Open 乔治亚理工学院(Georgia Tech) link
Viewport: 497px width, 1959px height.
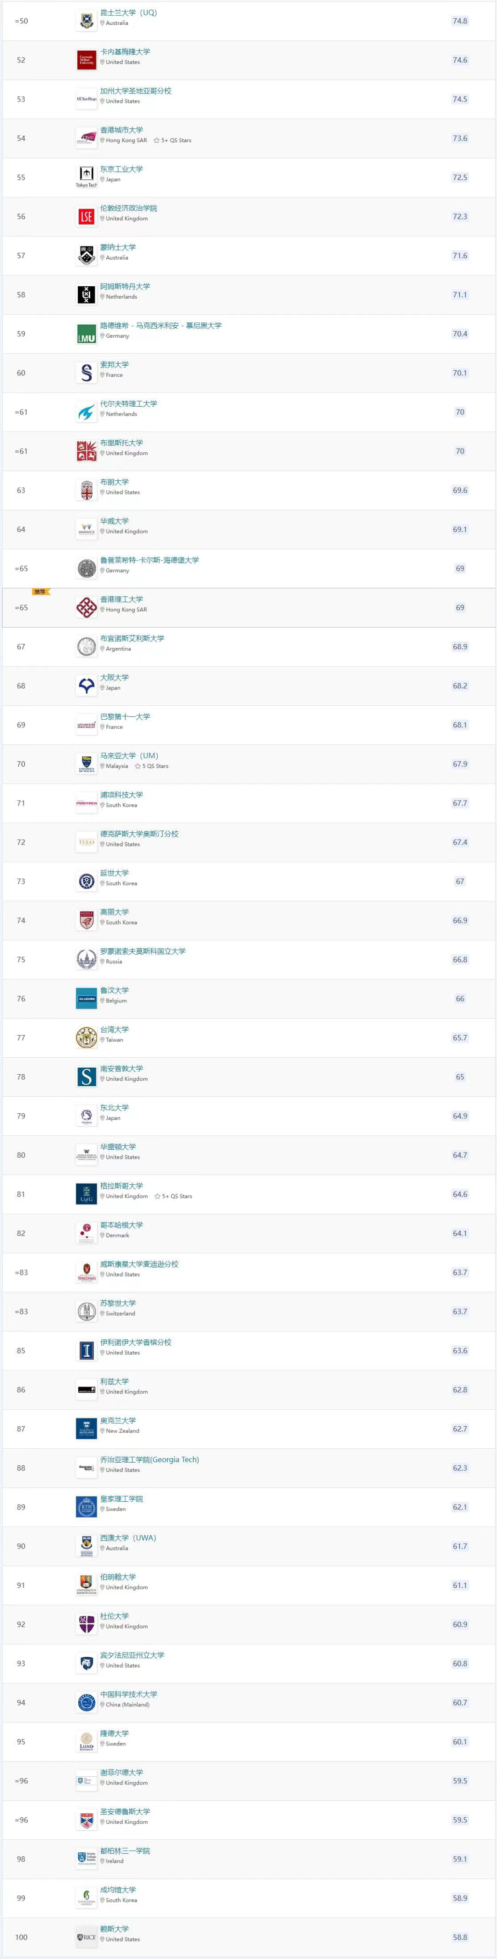tap(149, 1459)
